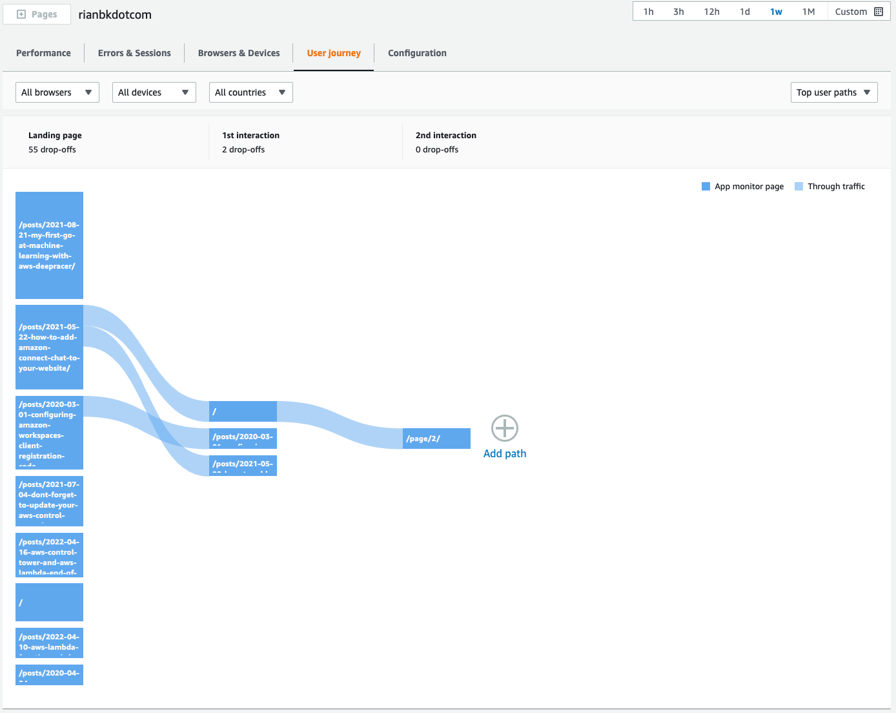The width and height of the screenshot is (896, 713).
Task: Set time range to 3h
Action: [678, 12]
